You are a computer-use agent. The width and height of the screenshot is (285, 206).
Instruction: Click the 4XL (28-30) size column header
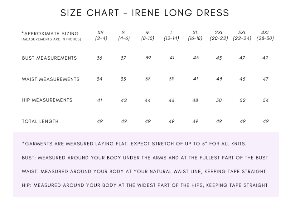[265, 36]
